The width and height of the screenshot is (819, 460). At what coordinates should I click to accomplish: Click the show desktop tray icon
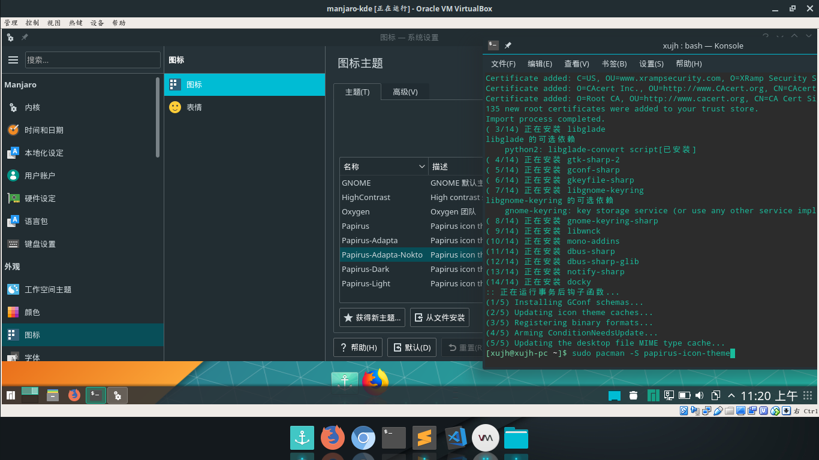pos(614,395)
